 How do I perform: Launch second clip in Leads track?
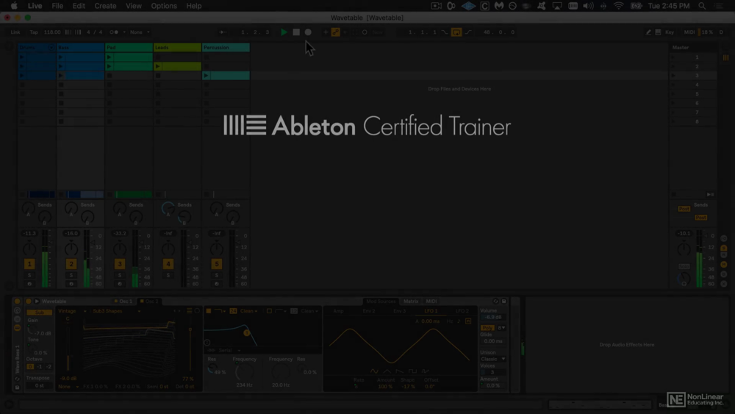point(158,67)
